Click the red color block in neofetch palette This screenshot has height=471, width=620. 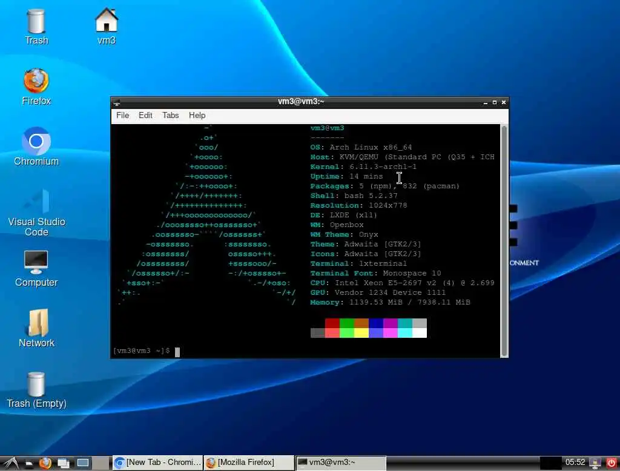tap(332, 323)
